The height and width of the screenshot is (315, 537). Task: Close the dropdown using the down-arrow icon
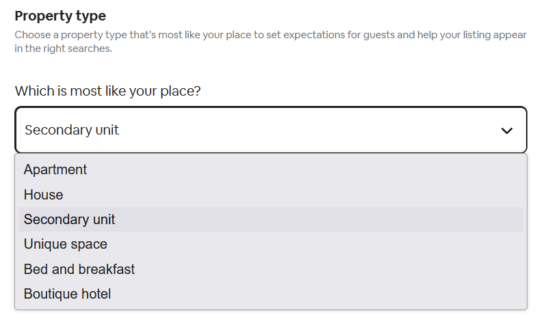point(506,130)
